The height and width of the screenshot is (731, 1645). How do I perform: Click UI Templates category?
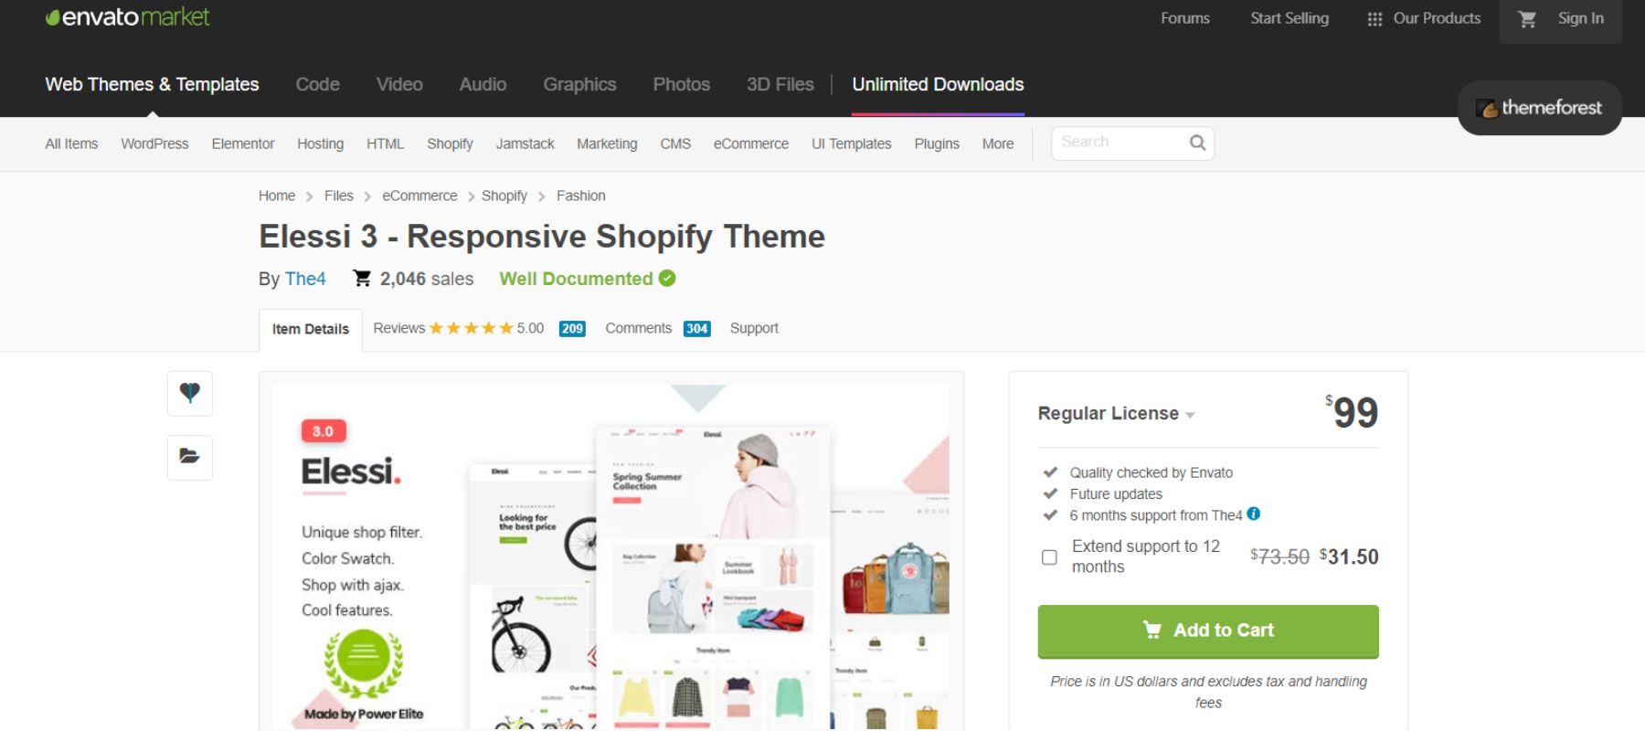[x=851, y=143]
